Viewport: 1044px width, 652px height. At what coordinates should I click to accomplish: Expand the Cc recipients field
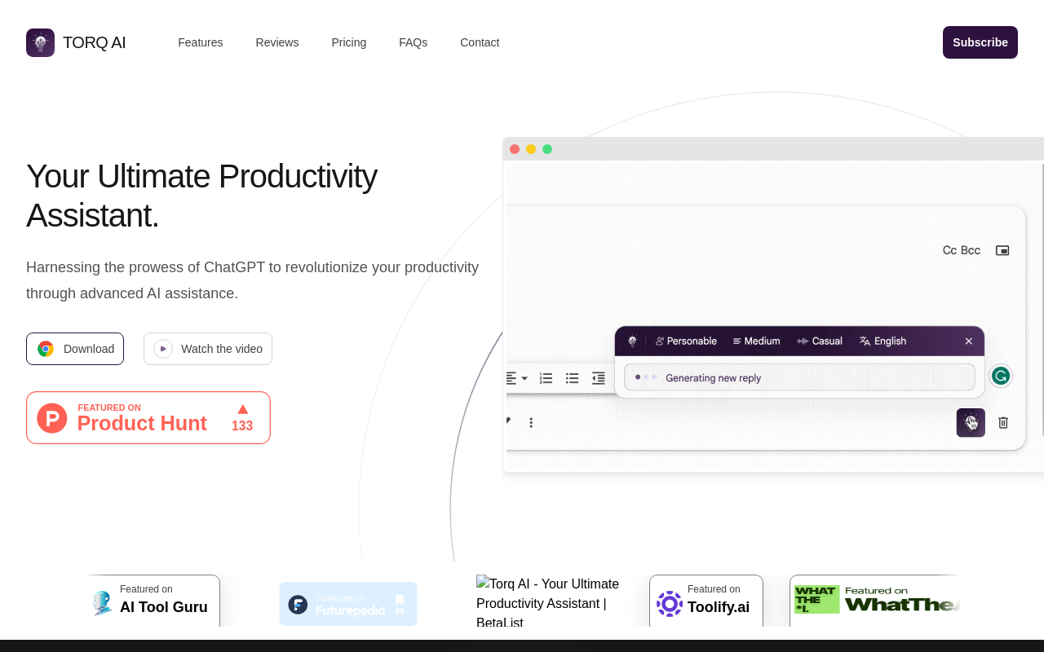949,250
